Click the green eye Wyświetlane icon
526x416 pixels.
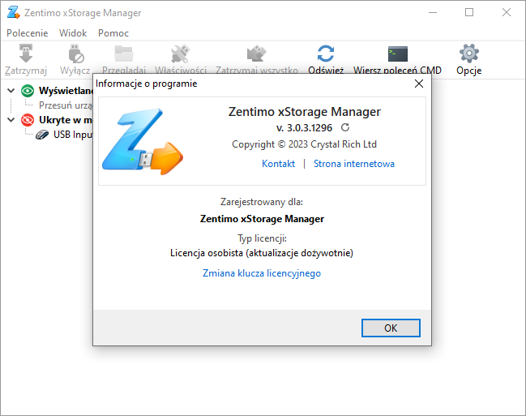coord(28,91)
